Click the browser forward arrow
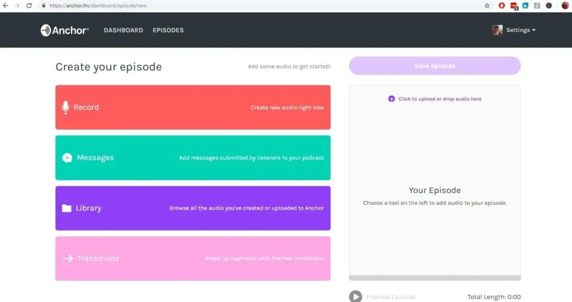 [x=17, y=6]
